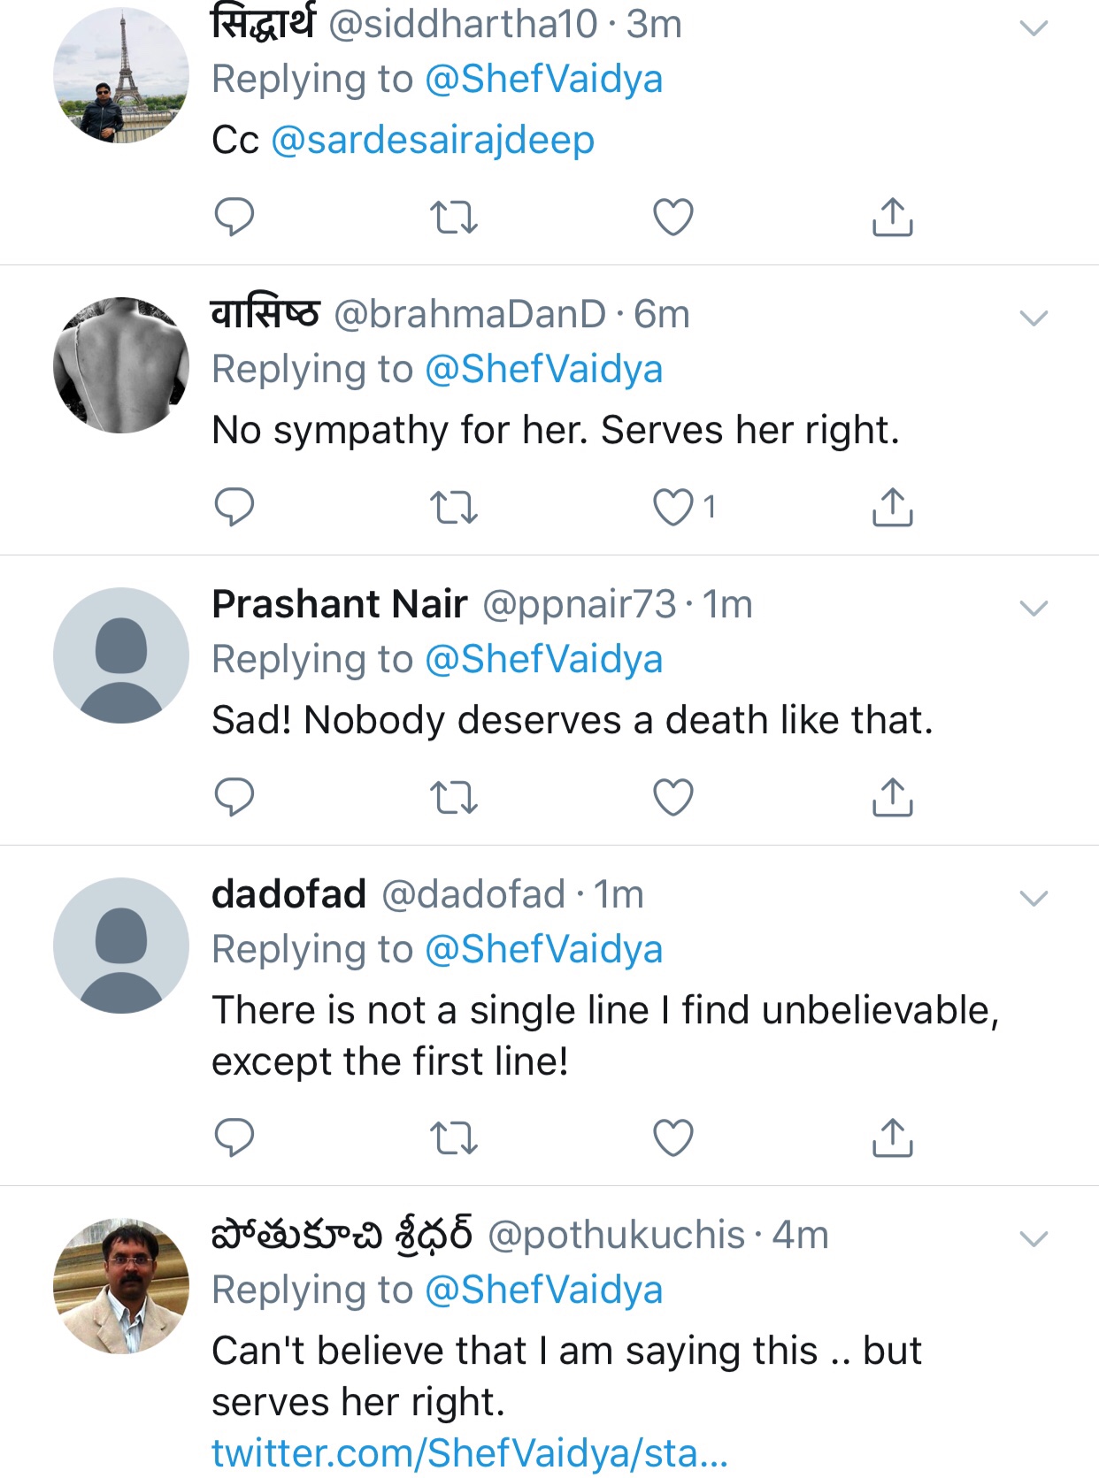Image resolution: width=1099 pixels, height=1478 pixels.
Task: Reply to siddhartha10's tweet
Action: coord(234,217)
